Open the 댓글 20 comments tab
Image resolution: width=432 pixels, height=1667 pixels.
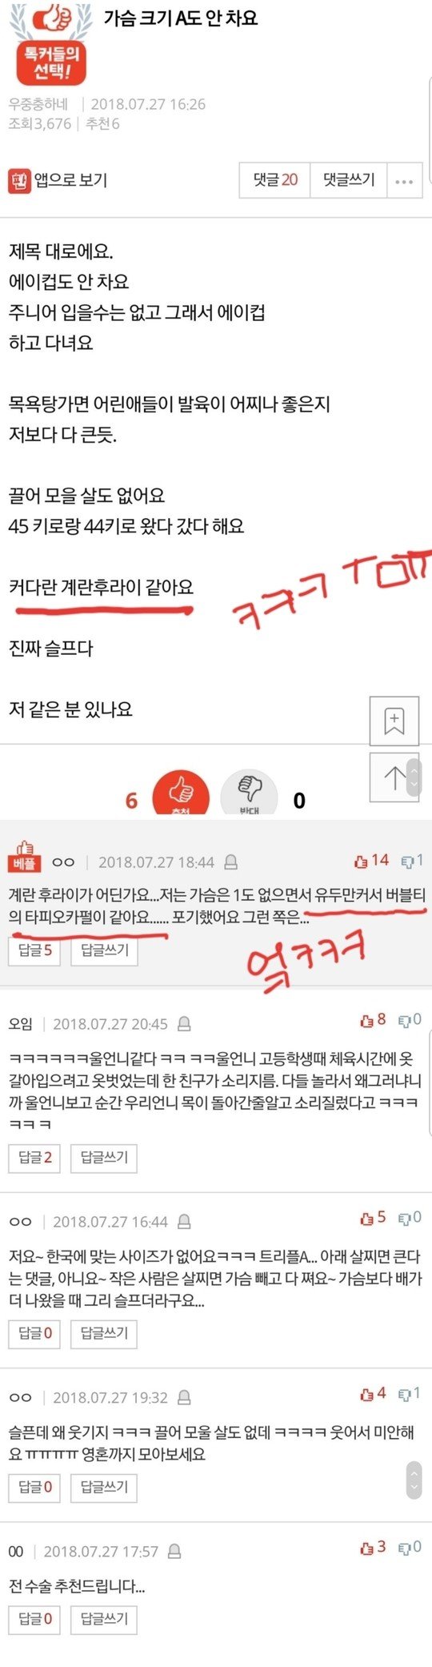coord(274,181)
